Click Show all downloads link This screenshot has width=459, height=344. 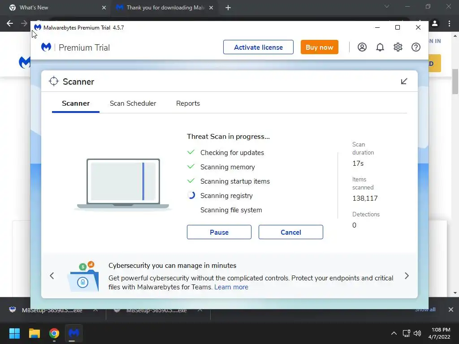[x=425, y=310]
